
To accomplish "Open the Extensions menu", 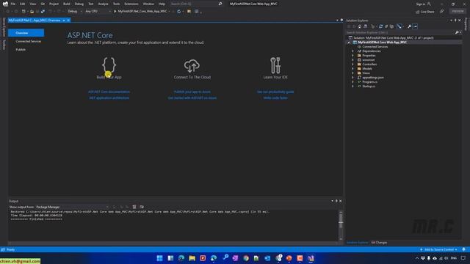I will pyautogui.click(x=131, y=4).
